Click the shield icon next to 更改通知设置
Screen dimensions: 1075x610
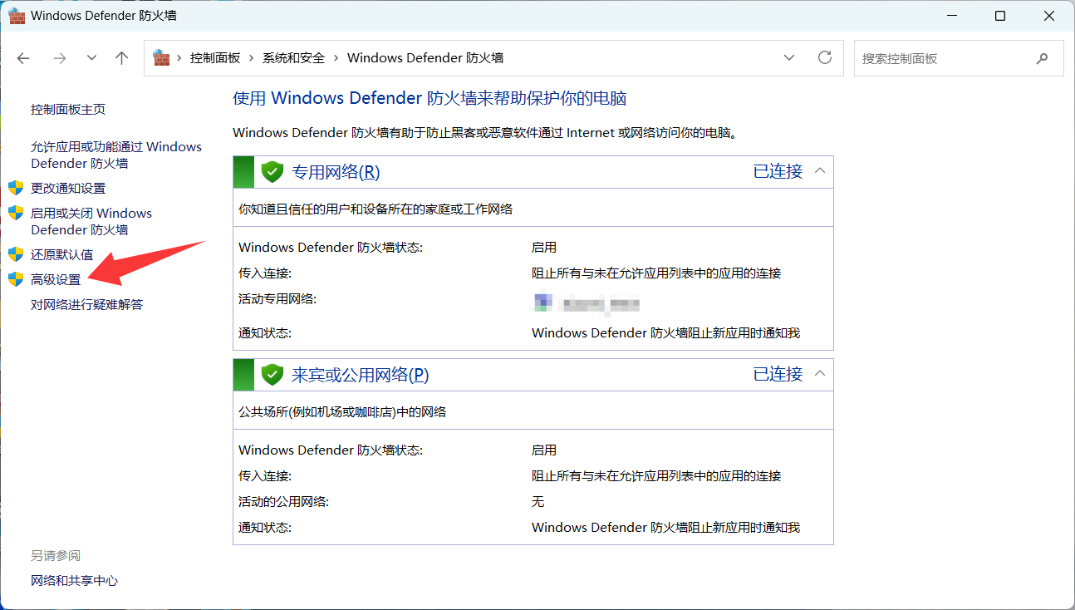point(15,188)
